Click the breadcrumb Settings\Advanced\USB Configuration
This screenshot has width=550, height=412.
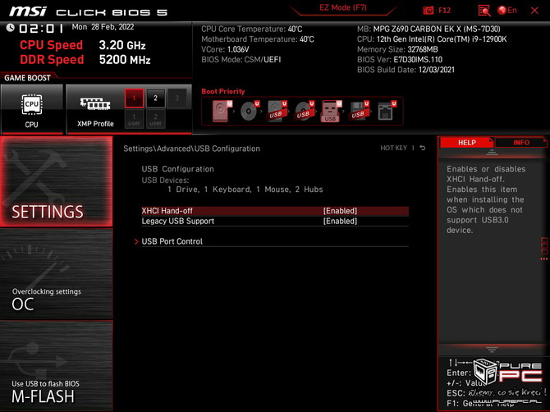coord(191,149)
